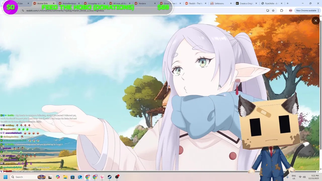
Task: Switch to the r/cosplay tab
Action: tap(95, 4)
